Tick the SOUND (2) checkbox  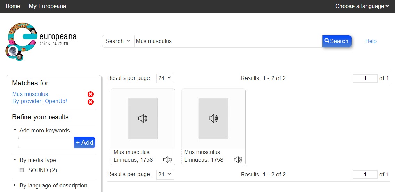pos(22,170)
